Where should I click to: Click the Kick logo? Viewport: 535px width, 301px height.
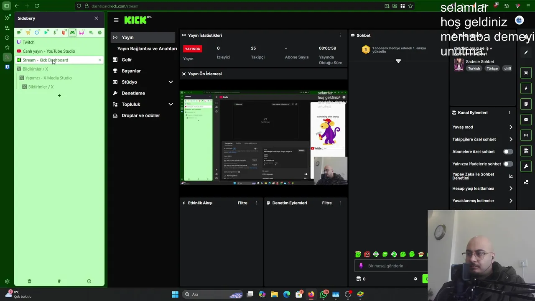[x=138, y=20]
